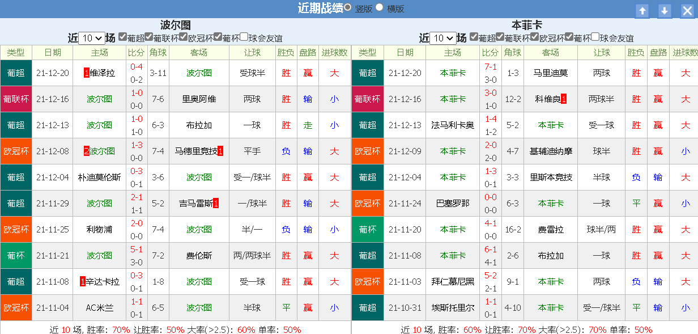This screenshot has height=334, width=698.
Task: Open 马里迪莫 team link
Action: (x=551, y=73)
